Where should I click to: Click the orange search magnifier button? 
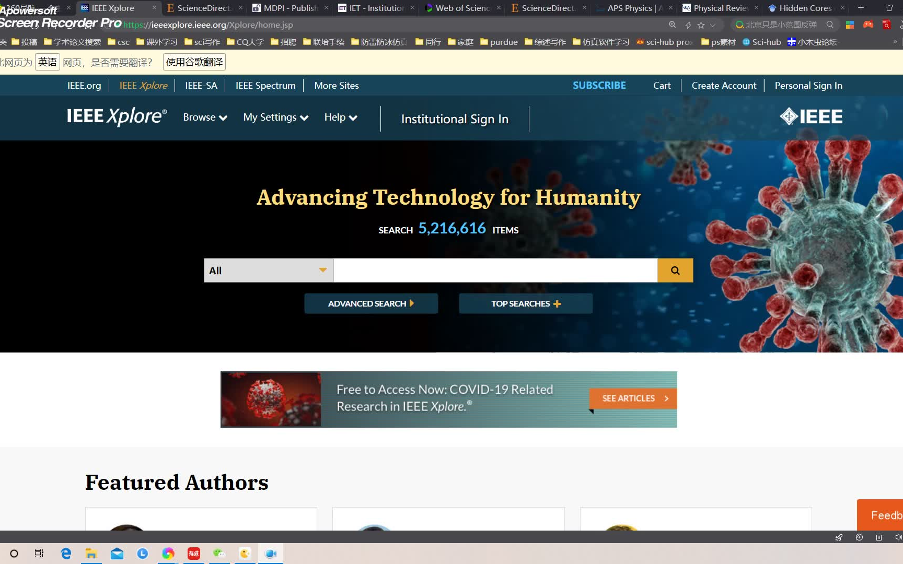coord(675,271)
